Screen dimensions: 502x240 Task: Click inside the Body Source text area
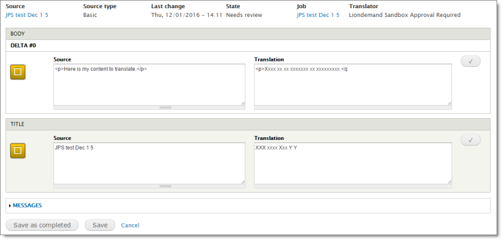coord(149,84)
